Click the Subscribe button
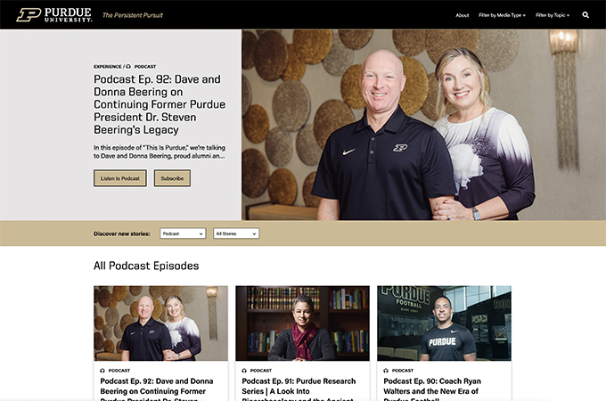 pyautogui.click(x=172, y=178)
